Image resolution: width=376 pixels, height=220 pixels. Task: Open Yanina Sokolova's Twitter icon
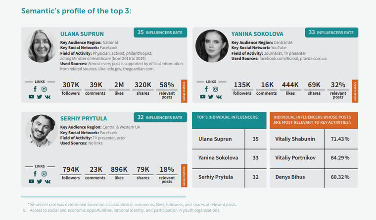[211, 97]
